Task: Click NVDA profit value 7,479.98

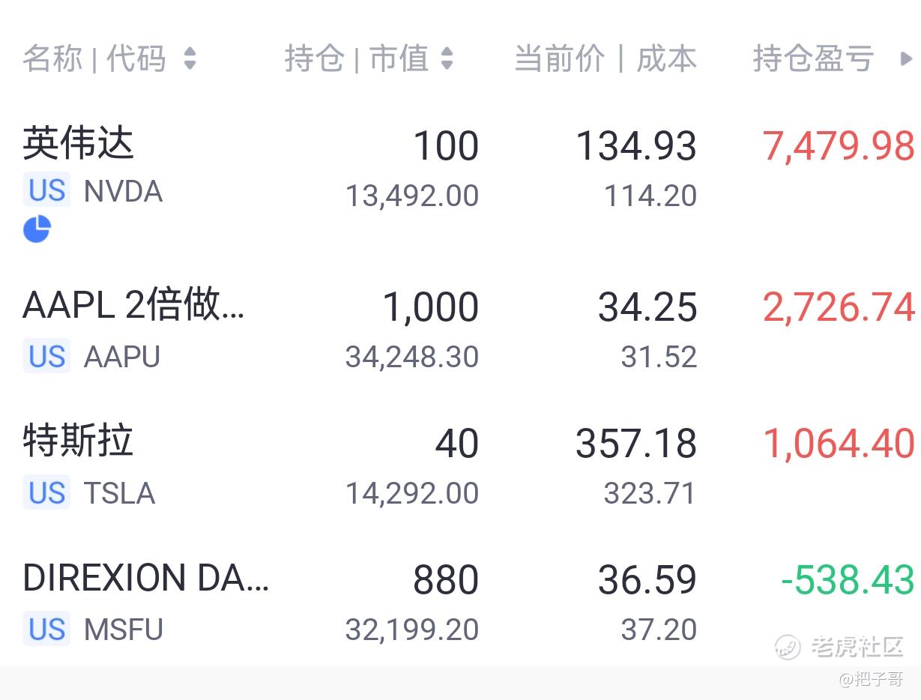Action: click(839, 145)
